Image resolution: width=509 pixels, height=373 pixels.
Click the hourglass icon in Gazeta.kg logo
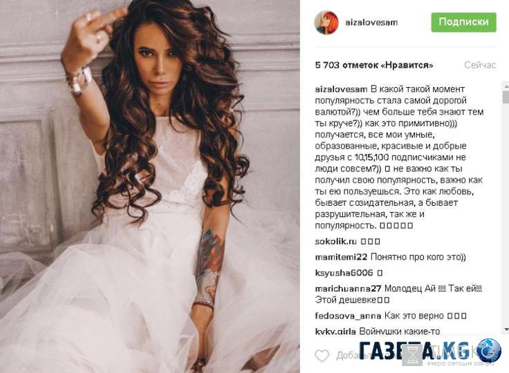pos(412,355)
